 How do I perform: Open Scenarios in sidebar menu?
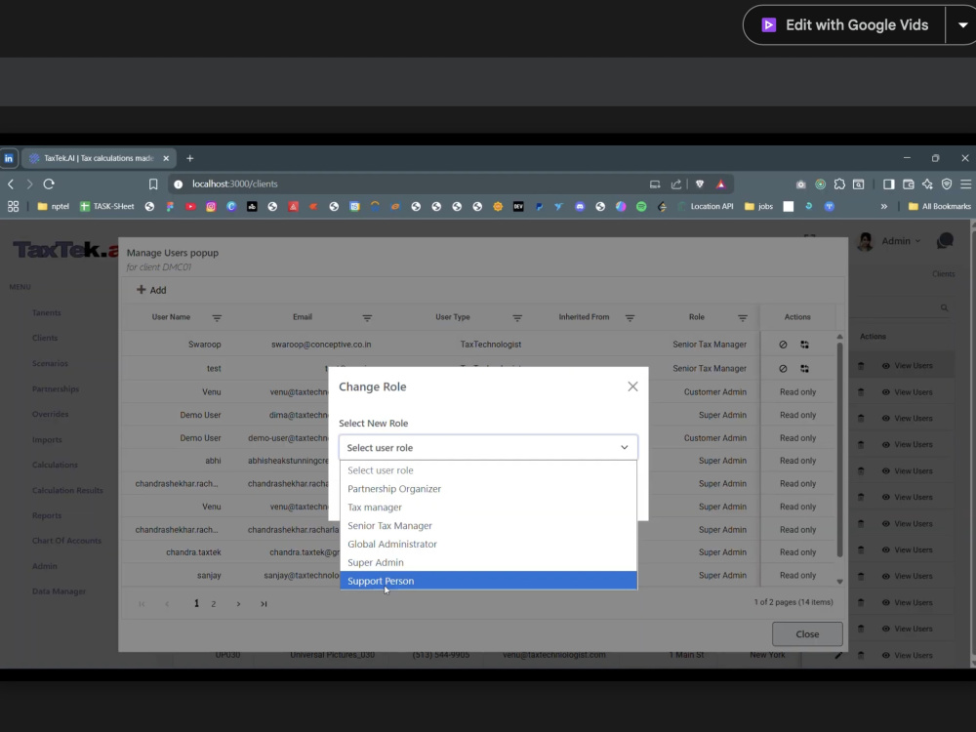coord(50,363)
